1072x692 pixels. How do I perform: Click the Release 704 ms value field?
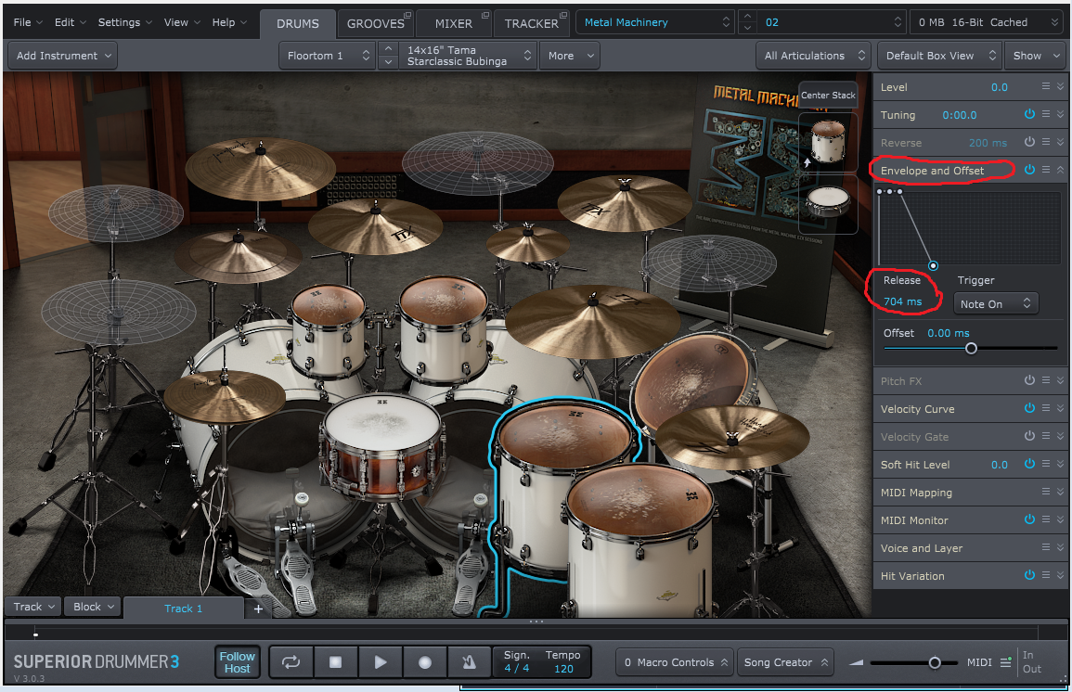pyautogui.click(x=902, y=301)
